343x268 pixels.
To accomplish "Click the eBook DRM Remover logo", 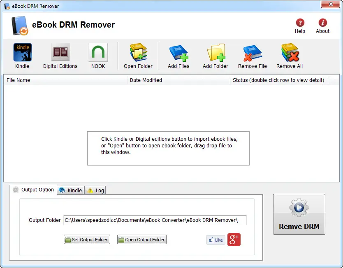I will point(20,26).
